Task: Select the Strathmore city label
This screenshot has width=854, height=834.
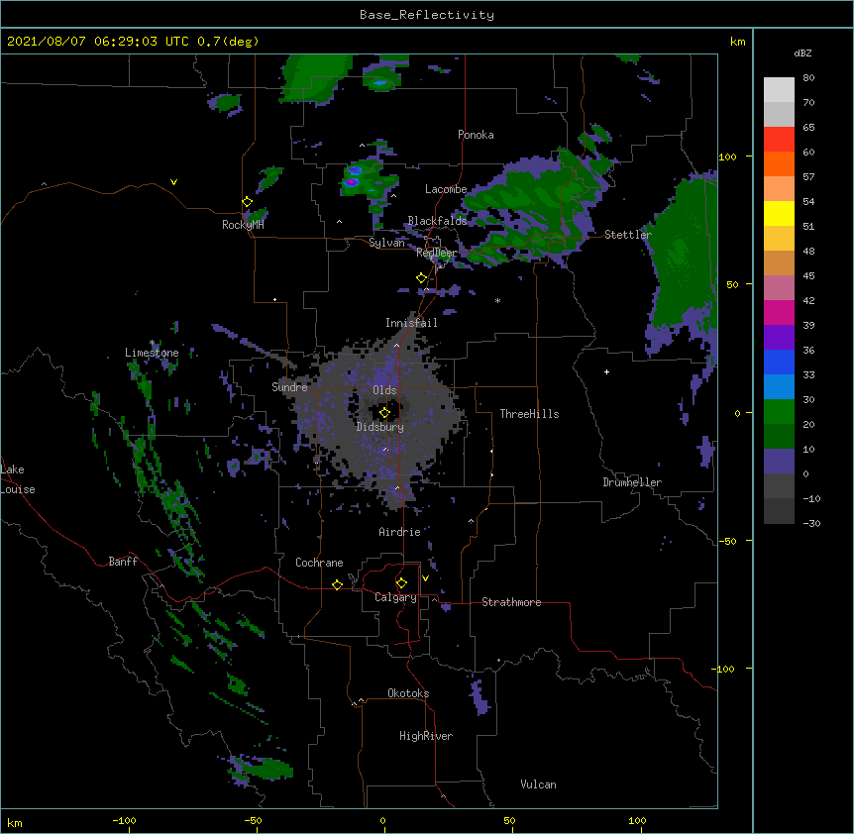Action: (511, 602)
